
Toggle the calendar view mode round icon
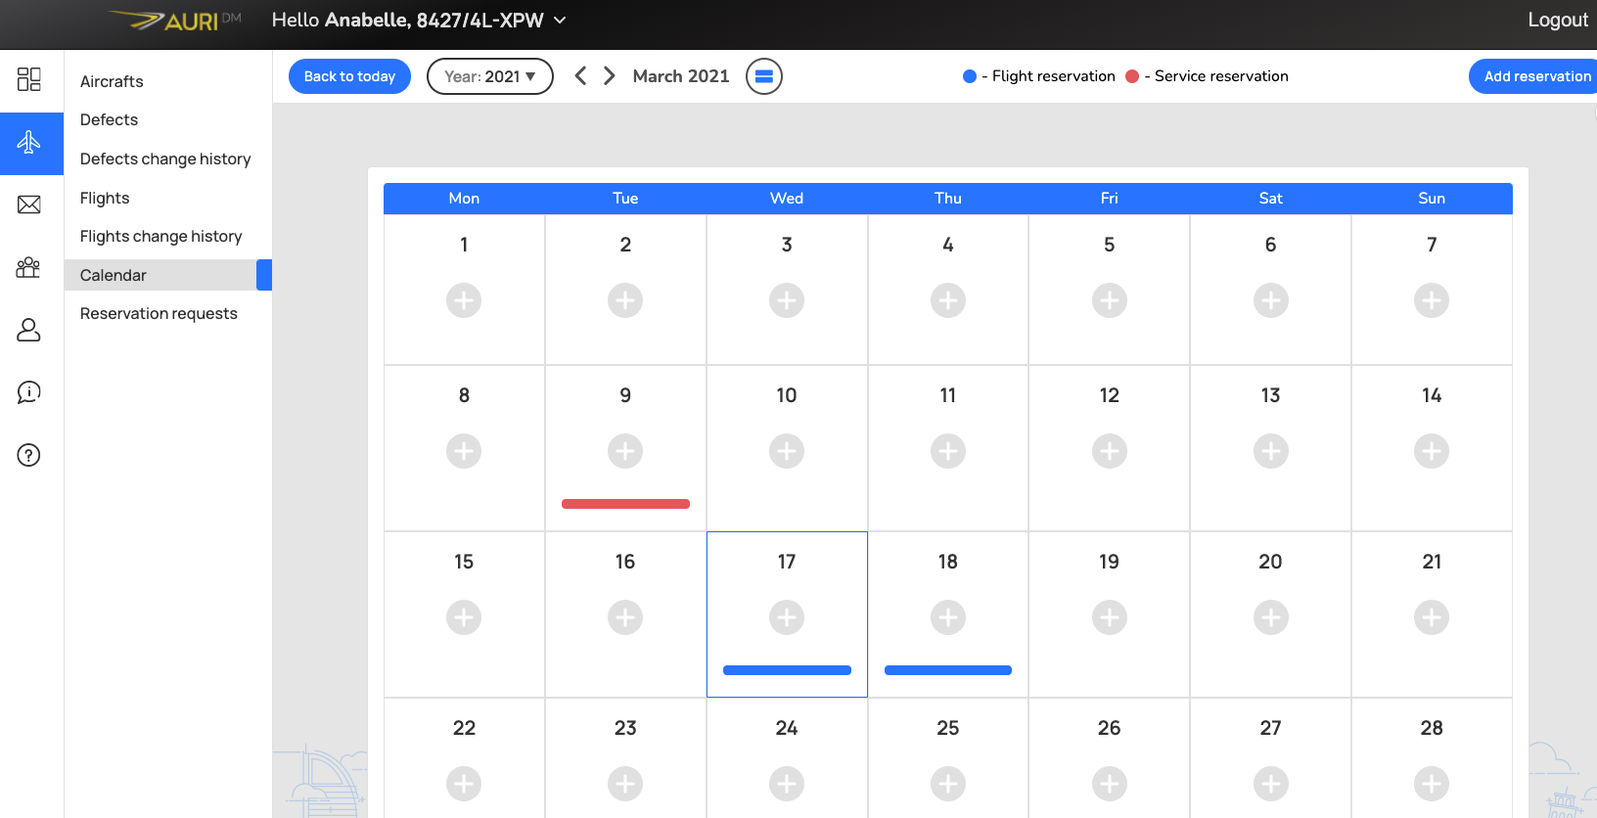(x=764, y=76)
